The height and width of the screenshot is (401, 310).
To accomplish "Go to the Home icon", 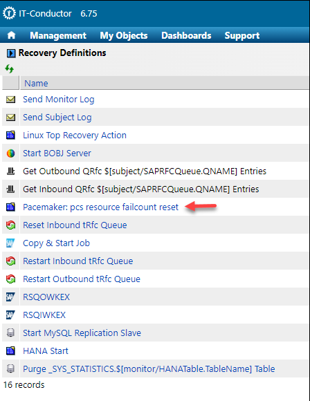I will (11, 35).
